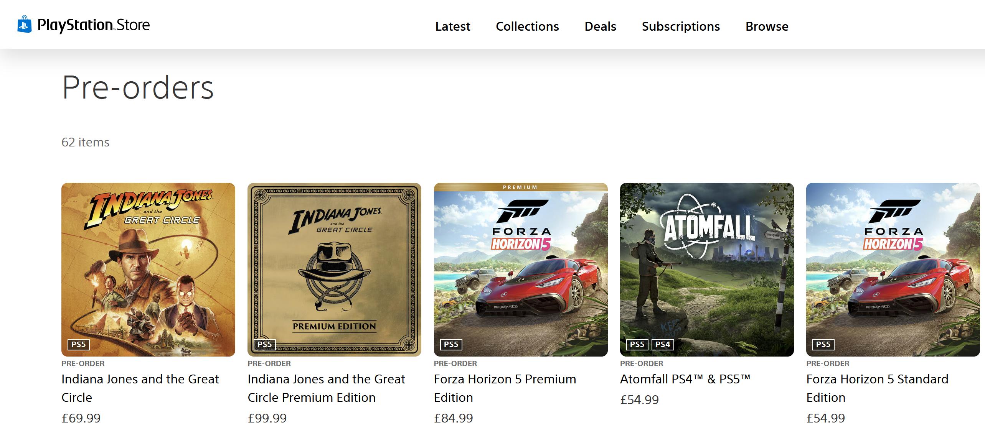Image resolution: width=985 pixels, height=434 pixels.
Task: Click the Forza Standard Edition £54.99 price
Action: coord(826,418)
